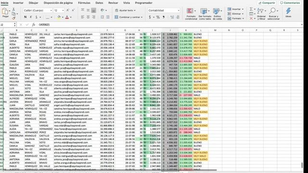Increase font size with larger A icon
This screenshot has width=308, height=173.
coord(68,11)
